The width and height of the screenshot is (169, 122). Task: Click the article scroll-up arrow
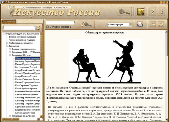click(x=166, y=31)
